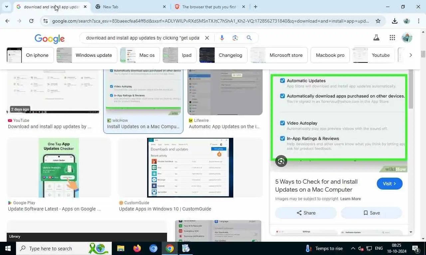Image resolution: width=426 pixels, height=255 pixels.
Task: Close the Google search results tab
Action: 85,7
